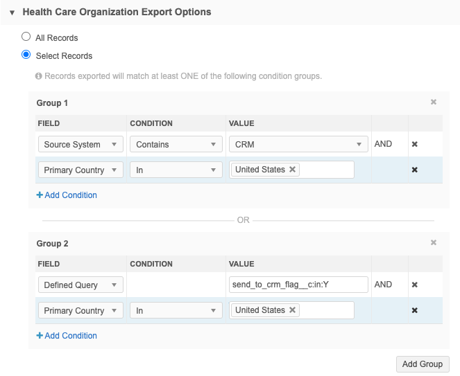Click Add Condition link in Group 1
Image resolution: width=460 pixels, height=376 pixels.
tap(67, 195)
